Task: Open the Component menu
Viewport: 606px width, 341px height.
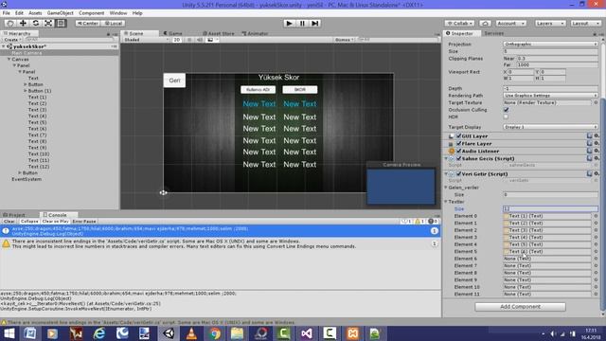Action: [91, 13]
